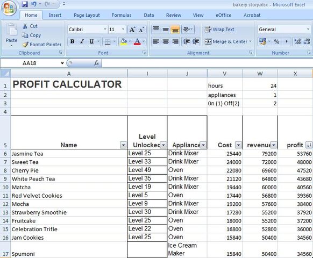The width and height of the screenshot is (313, 258).
Task: Click the Insert Function fx icon
Action: pyautogui.click(x=96, y=63)
